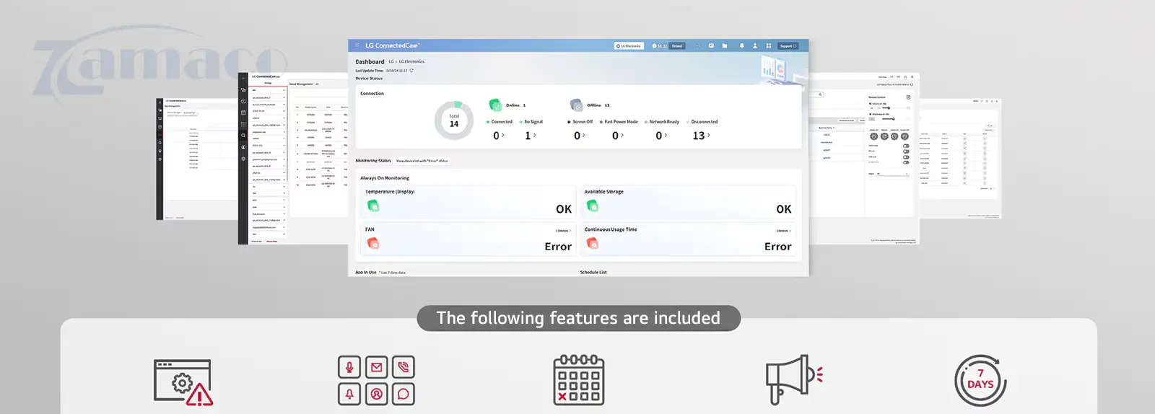Viewport: 1155px width, 414px height.
Task: Expand the first group dropdown in Group list
Action: tap(284, 90)
